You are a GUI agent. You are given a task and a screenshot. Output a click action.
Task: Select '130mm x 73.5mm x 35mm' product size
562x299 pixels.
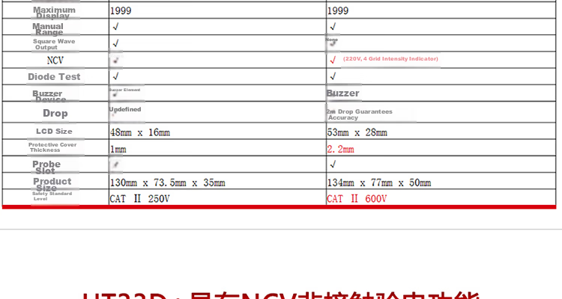tap(168, 182)
